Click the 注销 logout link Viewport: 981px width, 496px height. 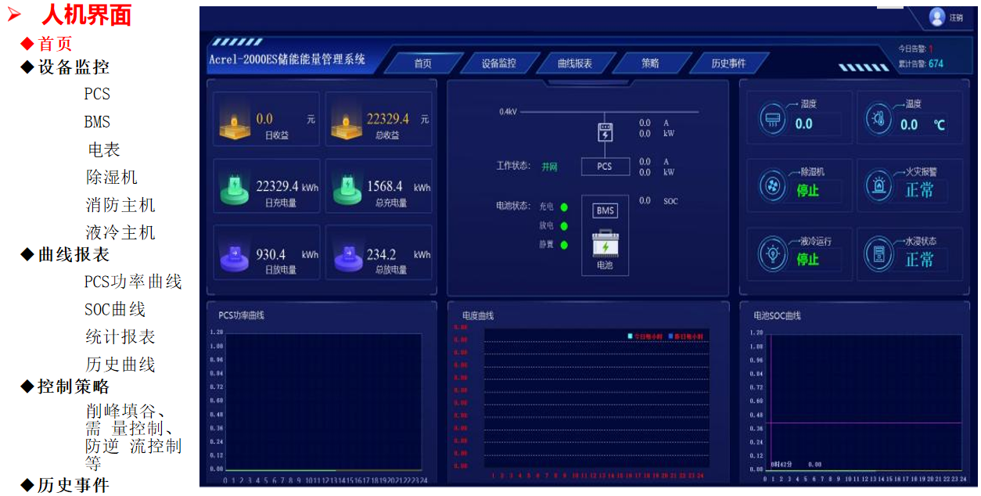[957, 18]
